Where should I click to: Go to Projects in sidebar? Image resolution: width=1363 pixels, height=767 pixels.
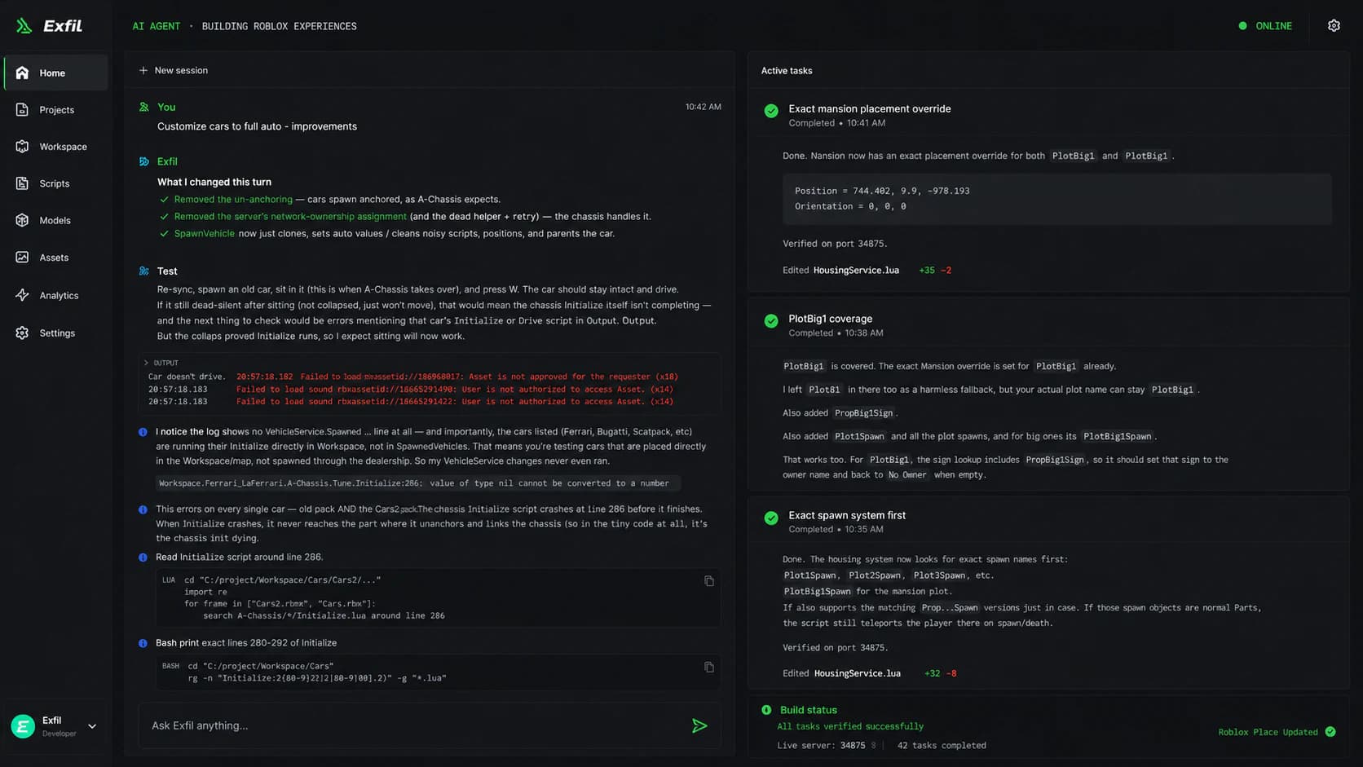[x=55, y=109]
